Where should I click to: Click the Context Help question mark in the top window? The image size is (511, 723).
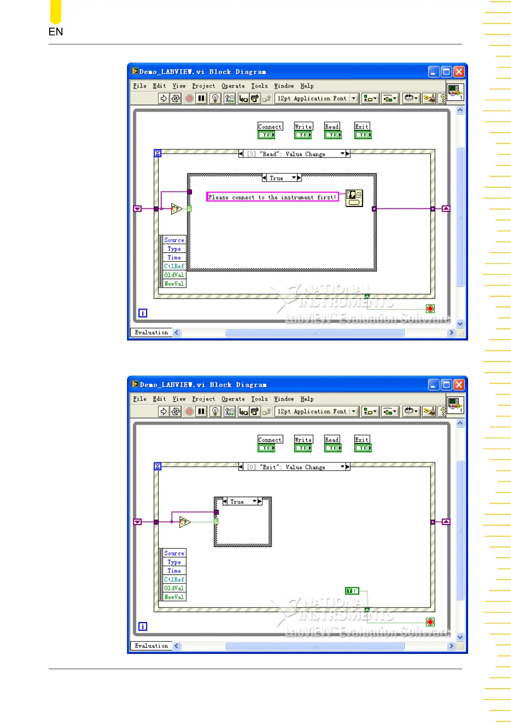tap(443, 98)
